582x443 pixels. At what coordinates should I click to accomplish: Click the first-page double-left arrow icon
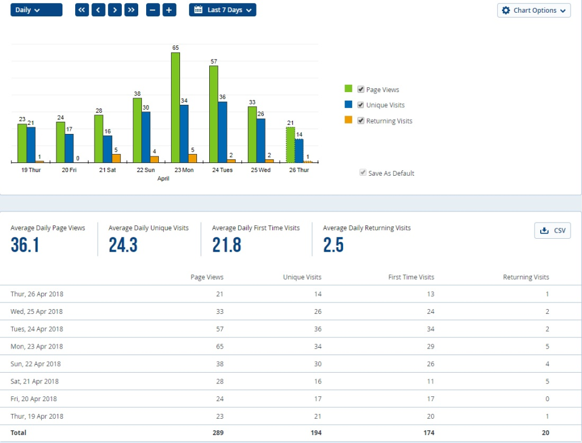[81, 10]
